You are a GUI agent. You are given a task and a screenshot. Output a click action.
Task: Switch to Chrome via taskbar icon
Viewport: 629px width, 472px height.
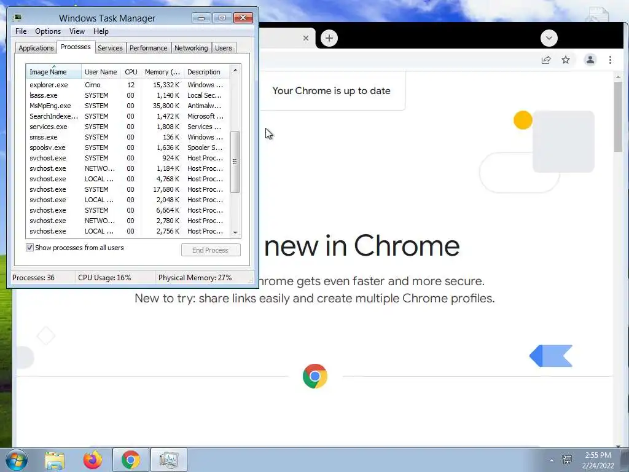[131, 460]
